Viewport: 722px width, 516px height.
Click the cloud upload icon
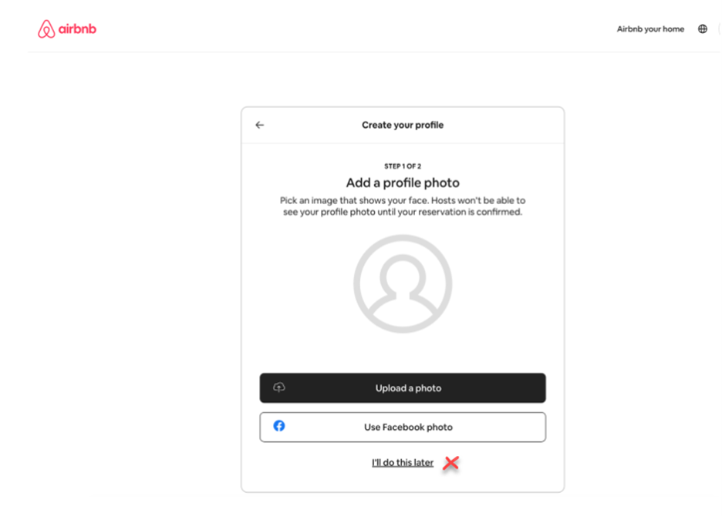(x=279, y=387)
